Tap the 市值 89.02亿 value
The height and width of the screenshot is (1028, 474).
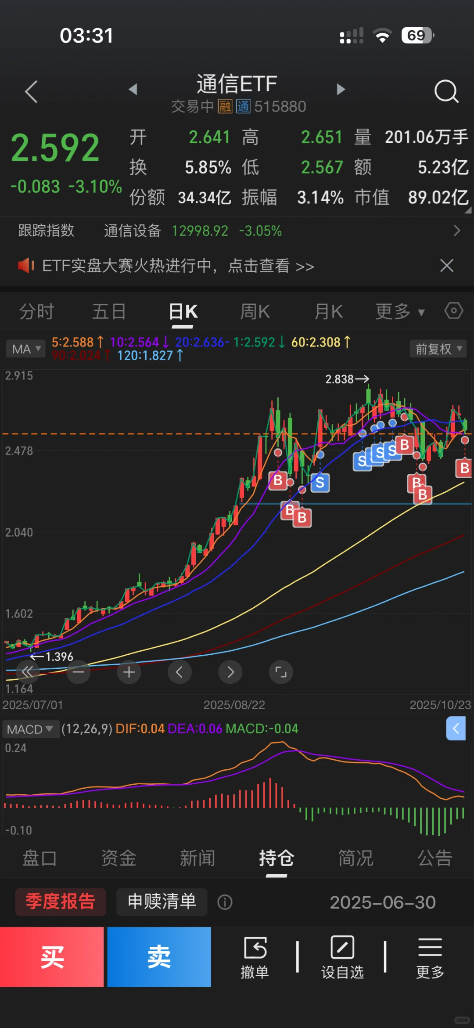438,197
